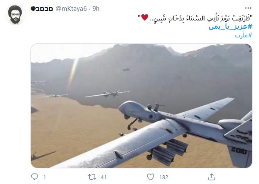Click the small emoji beside the username
This screenshot has width=259, height=184.
[x=33, y=9]
